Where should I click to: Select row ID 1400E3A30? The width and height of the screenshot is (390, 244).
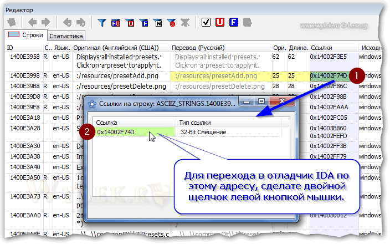(x=24, y=146)
